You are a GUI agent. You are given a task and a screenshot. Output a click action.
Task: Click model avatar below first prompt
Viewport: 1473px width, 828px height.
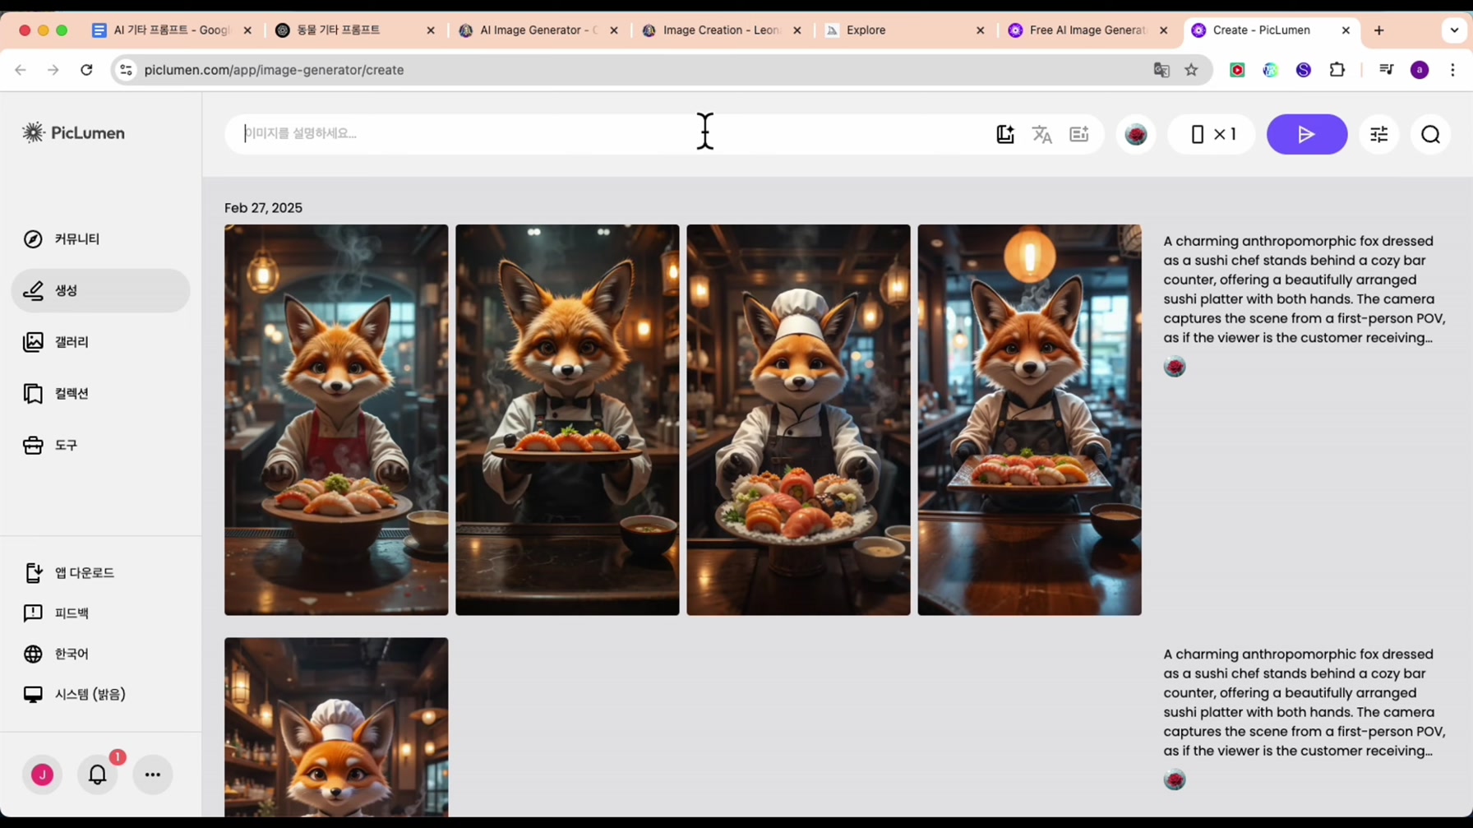pos(1175,367)
